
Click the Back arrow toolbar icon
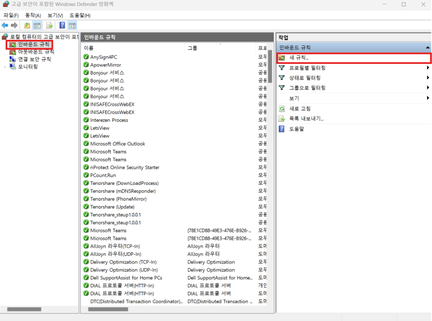pos(5,26)
